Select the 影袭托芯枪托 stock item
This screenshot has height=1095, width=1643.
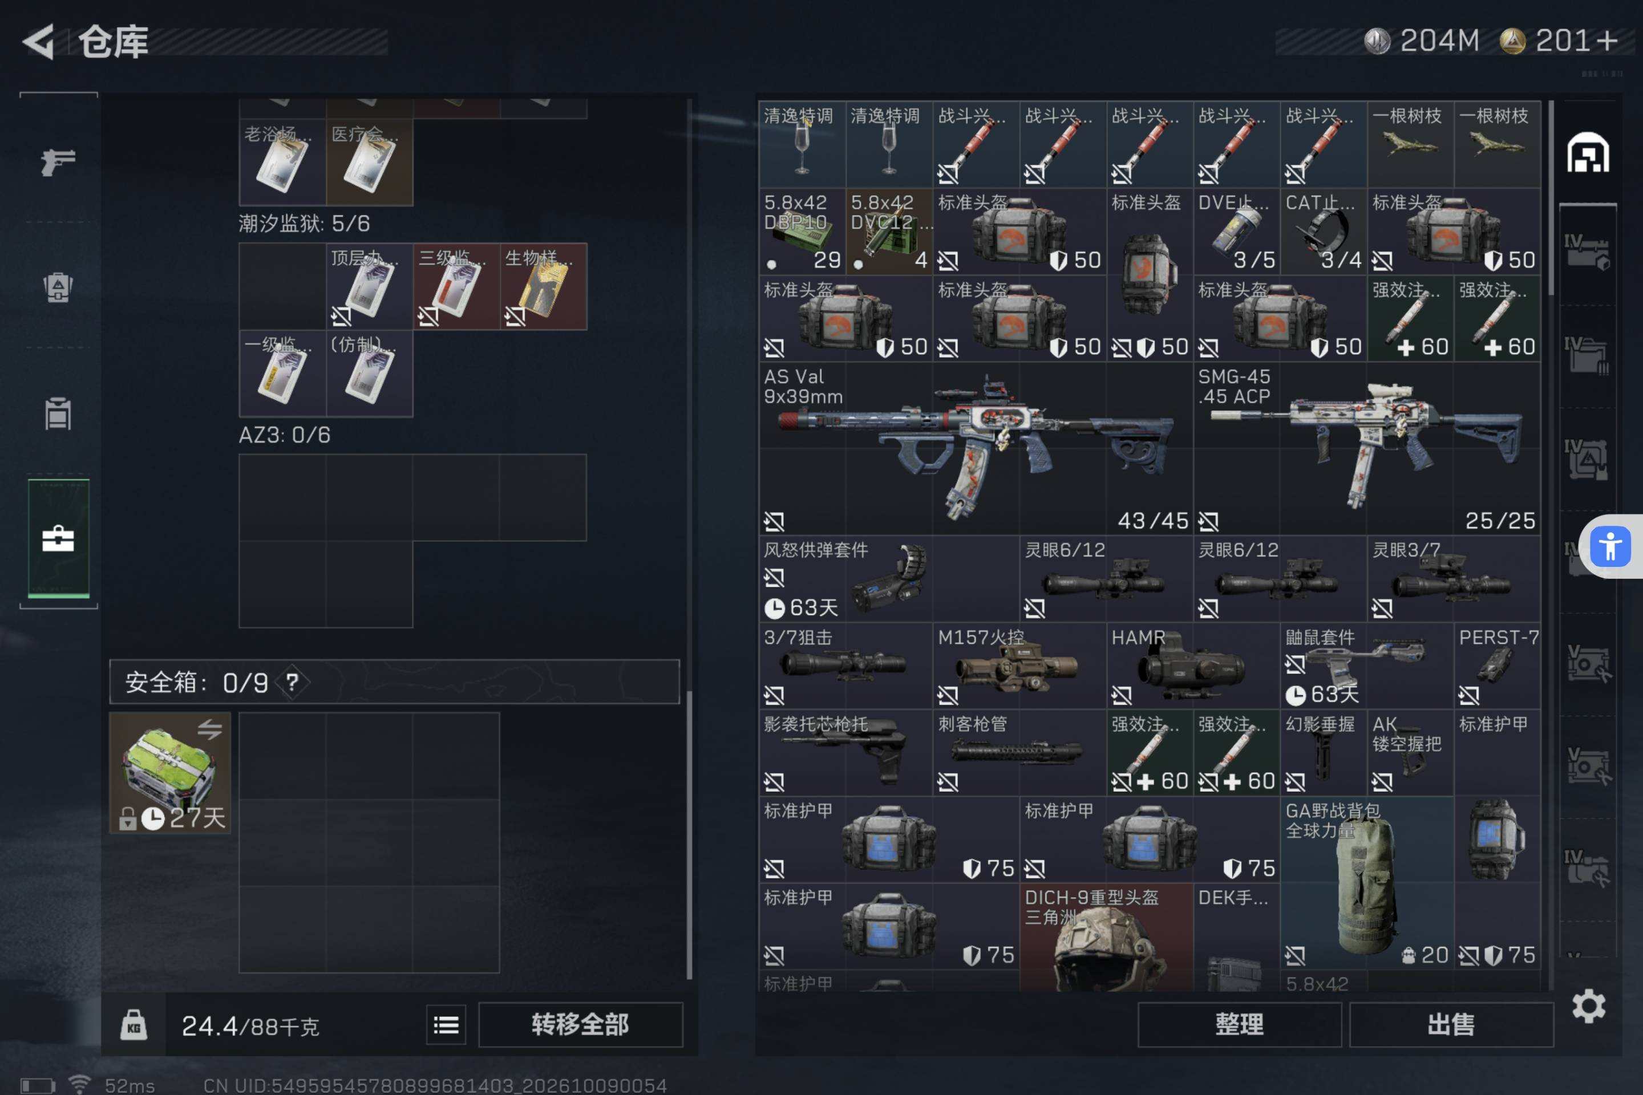(845, 753)
